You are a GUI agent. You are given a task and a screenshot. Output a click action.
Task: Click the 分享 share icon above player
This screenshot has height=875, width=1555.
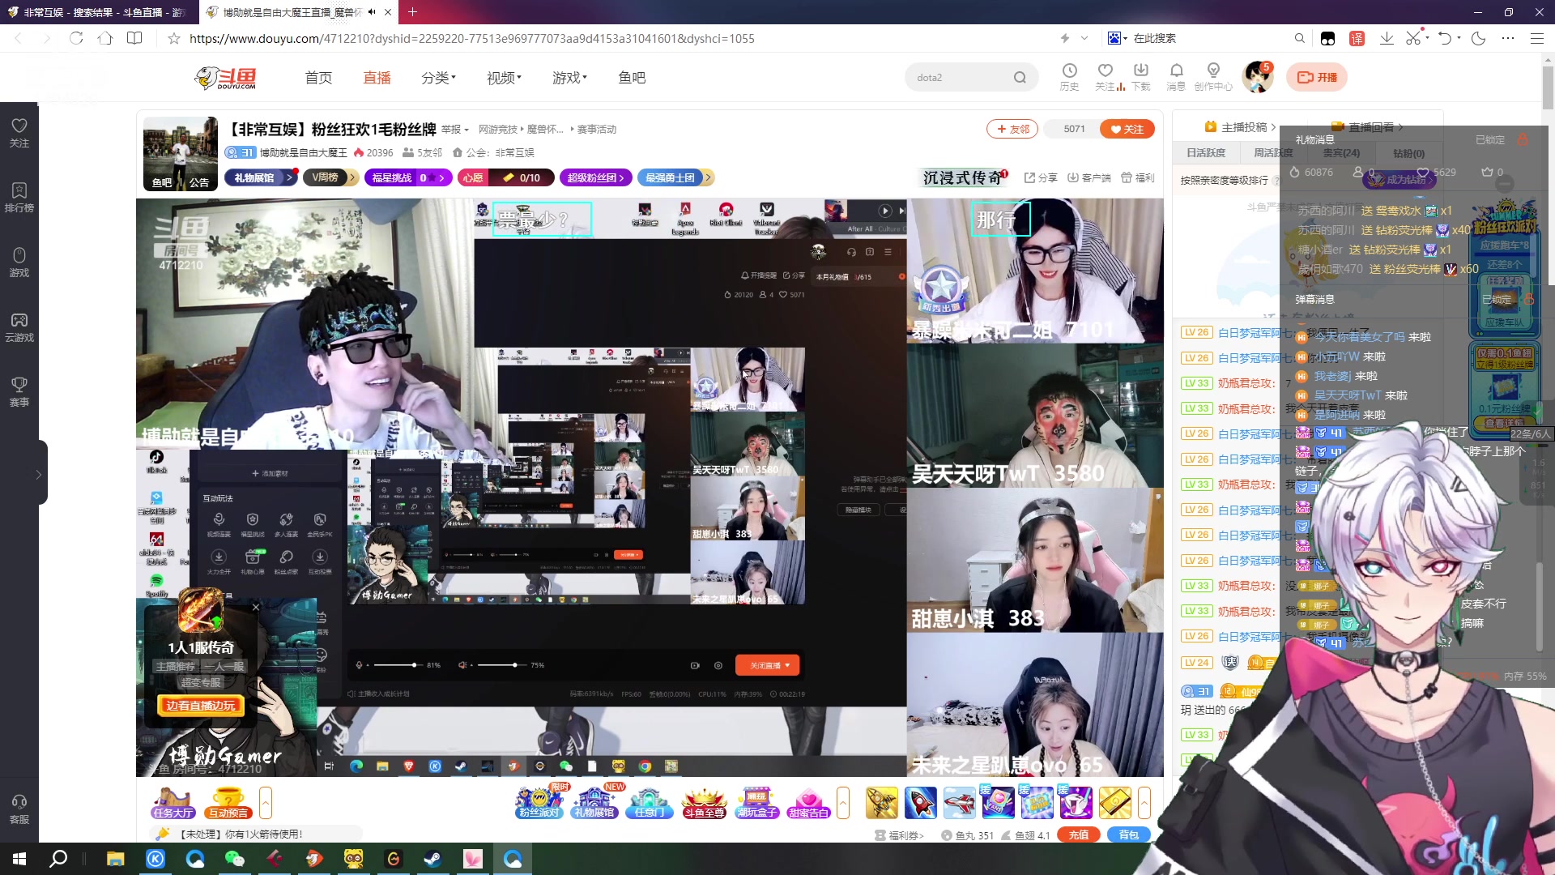coord(1042,177)
